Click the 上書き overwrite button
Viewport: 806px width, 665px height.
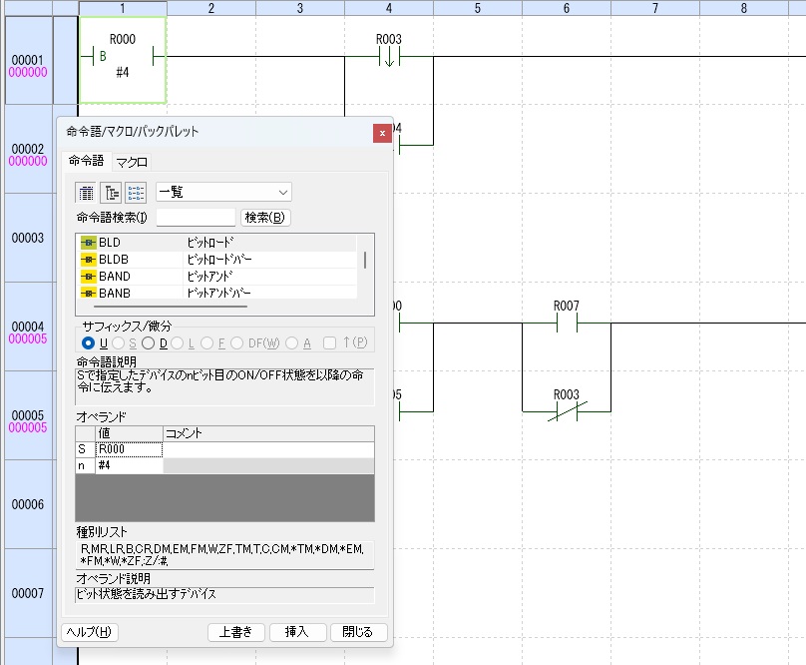click(236, 632)
